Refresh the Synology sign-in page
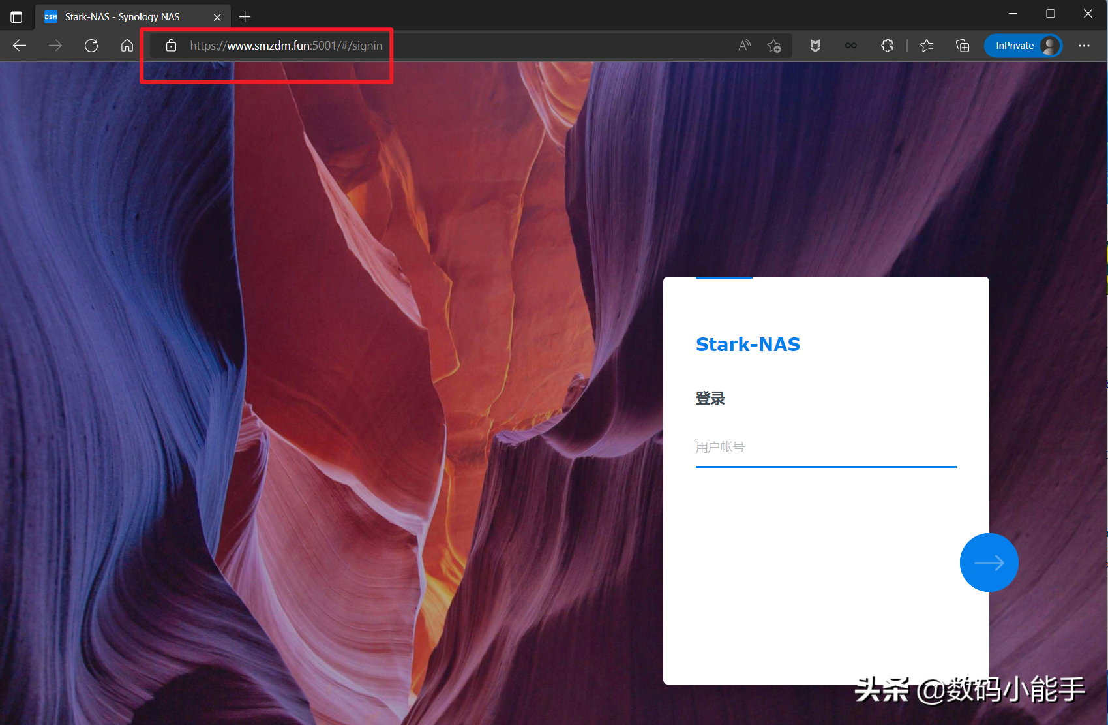 pos(91,46)
